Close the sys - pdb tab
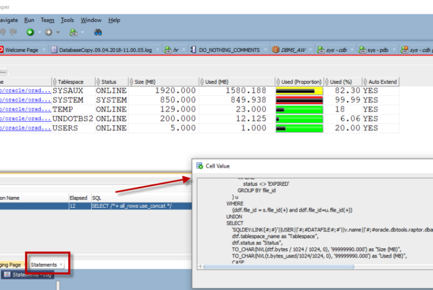 (394, 50)
